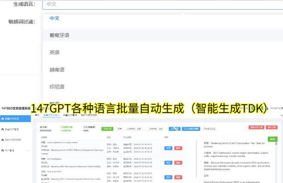Screen dimensions: 283x183
Task: Click the preview panel vertical scrollbar thumb
Action: 276,143
